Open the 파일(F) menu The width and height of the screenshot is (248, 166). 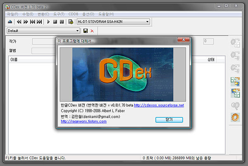coord(12,14)
